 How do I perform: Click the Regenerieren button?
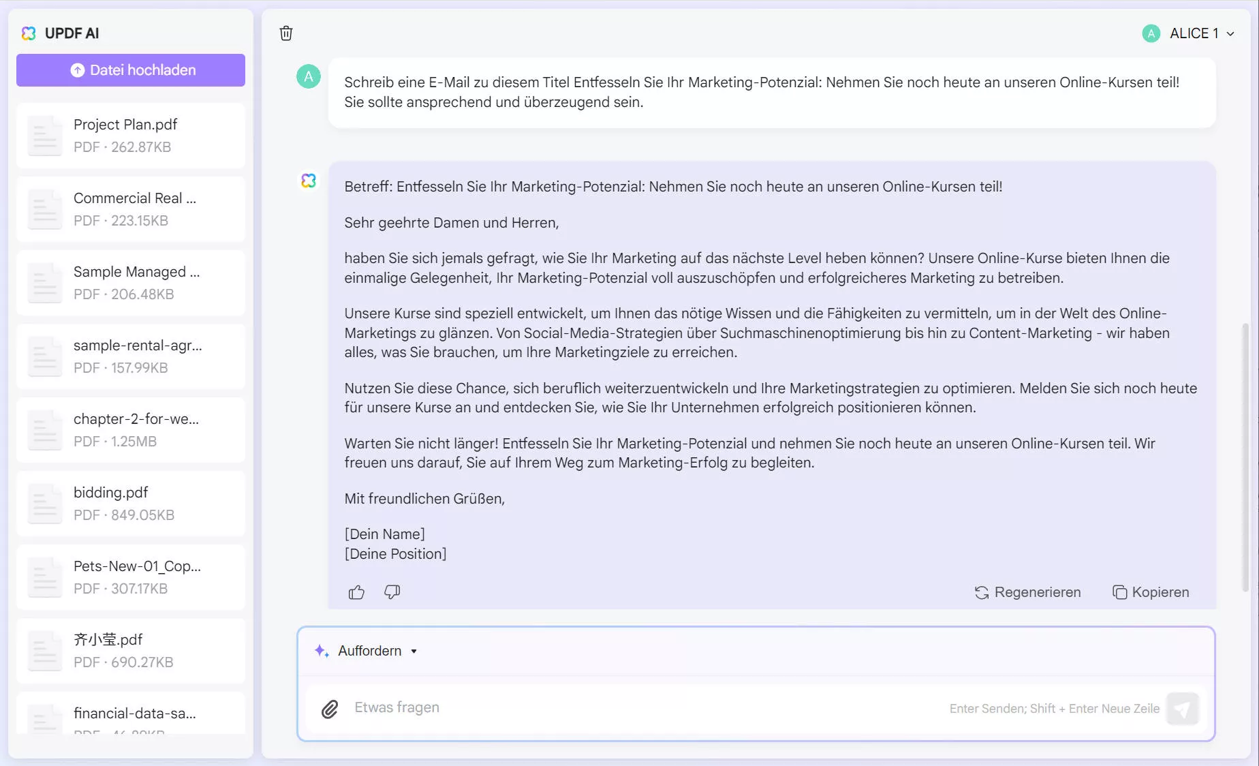pos(1027,592)
